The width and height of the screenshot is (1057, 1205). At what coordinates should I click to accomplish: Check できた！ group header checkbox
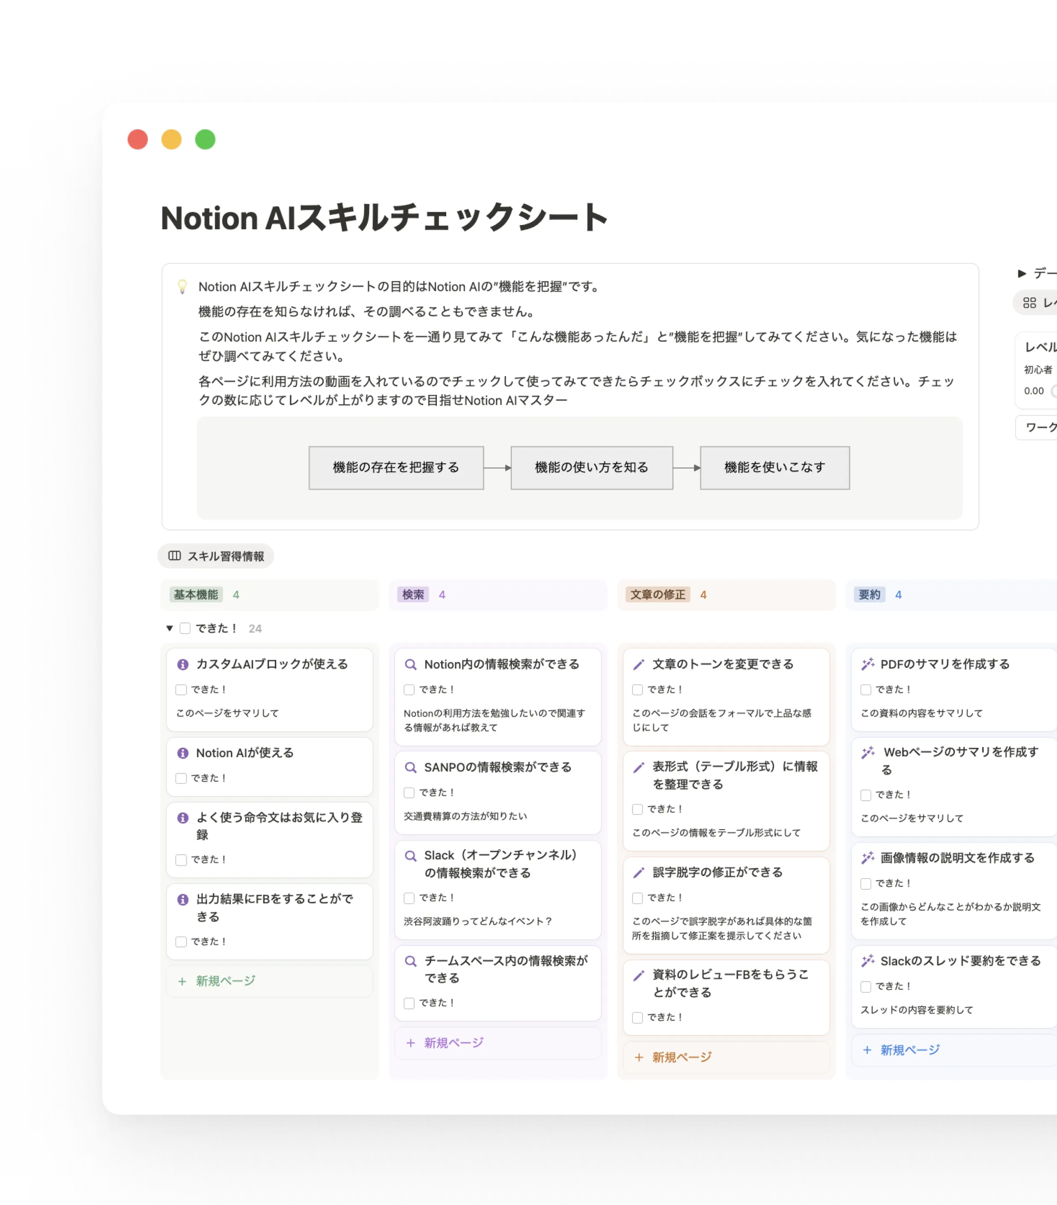(x=185, y=628)
